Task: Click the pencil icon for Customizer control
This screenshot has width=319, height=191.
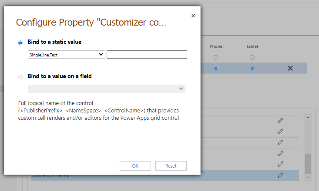Action: point(280,175)
